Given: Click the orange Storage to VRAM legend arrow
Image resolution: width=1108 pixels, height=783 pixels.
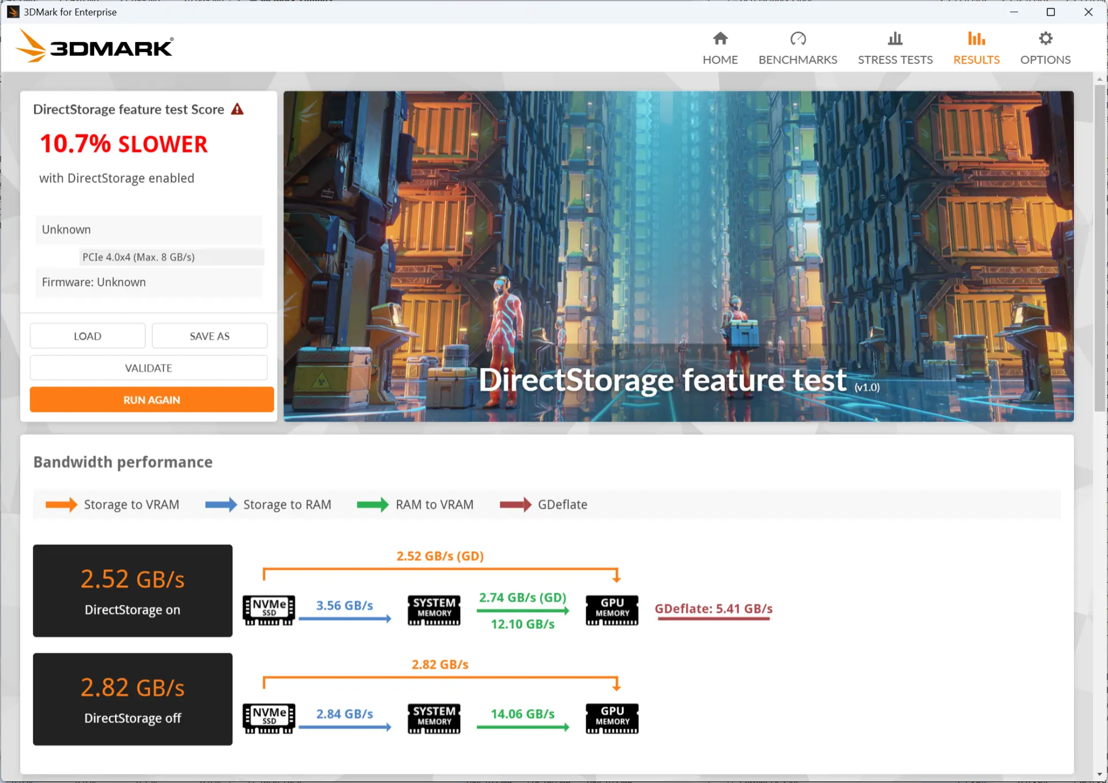Looking at the screenshot, I should click(61, 505).
